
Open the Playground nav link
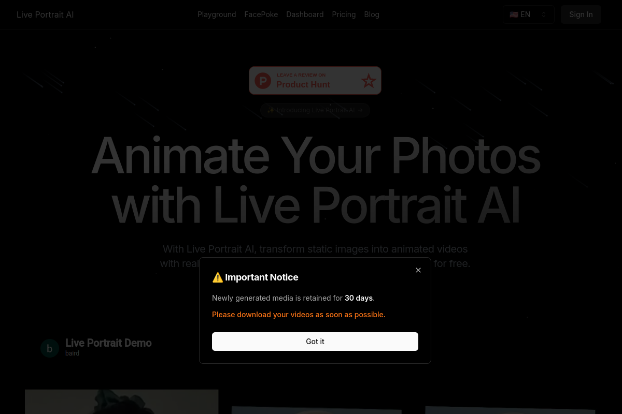click(x=217, y=14)
